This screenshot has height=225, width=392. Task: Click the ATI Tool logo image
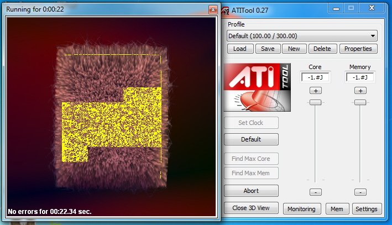pos(257,87)
